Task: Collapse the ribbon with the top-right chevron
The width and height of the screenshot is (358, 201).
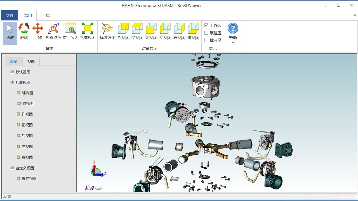Action: point(355,15)
